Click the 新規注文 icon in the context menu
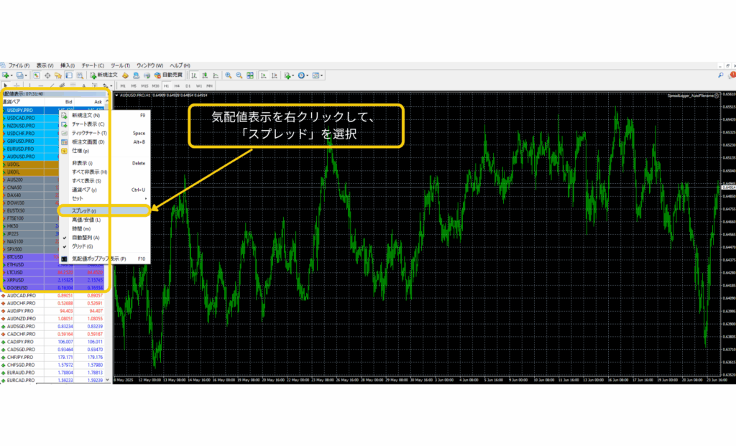This screenshot has height=446, width=736. tap(64, 115)
